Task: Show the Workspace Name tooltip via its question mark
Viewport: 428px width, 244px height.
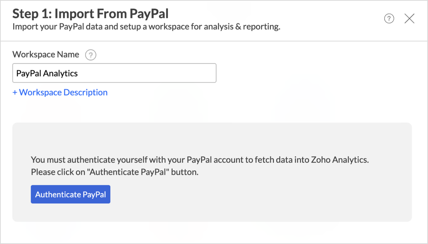Action: (91, 55)
